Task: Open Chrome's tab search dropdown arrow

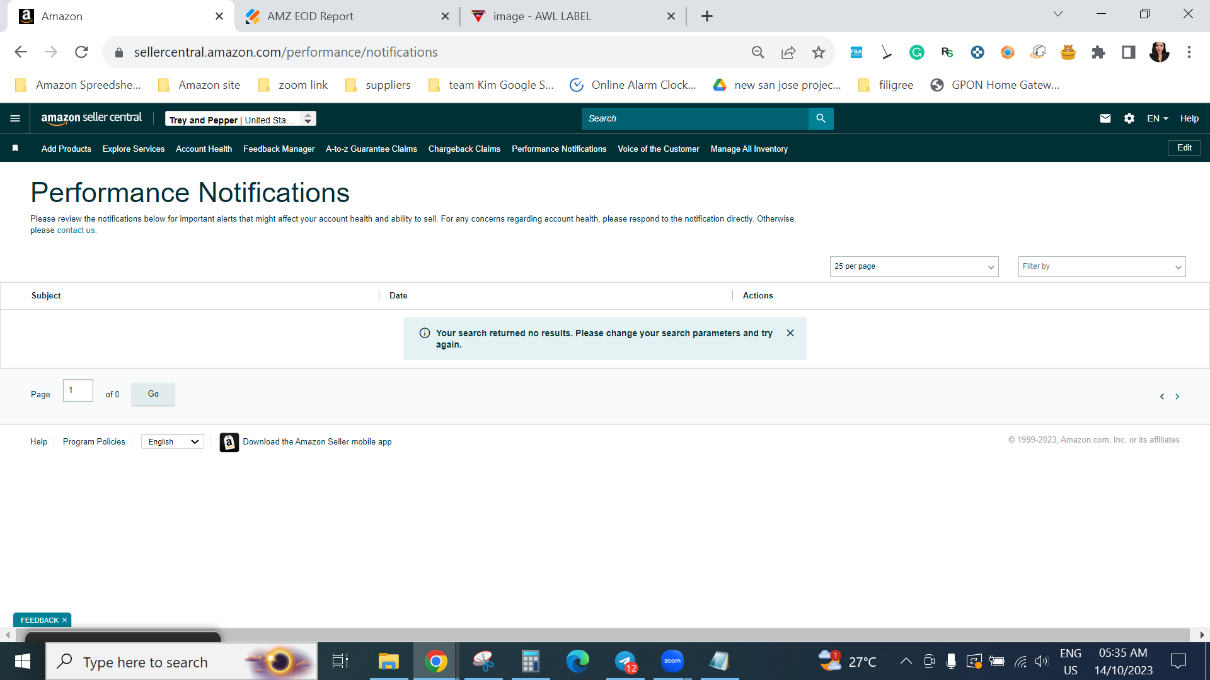Action: point(1058,14)
